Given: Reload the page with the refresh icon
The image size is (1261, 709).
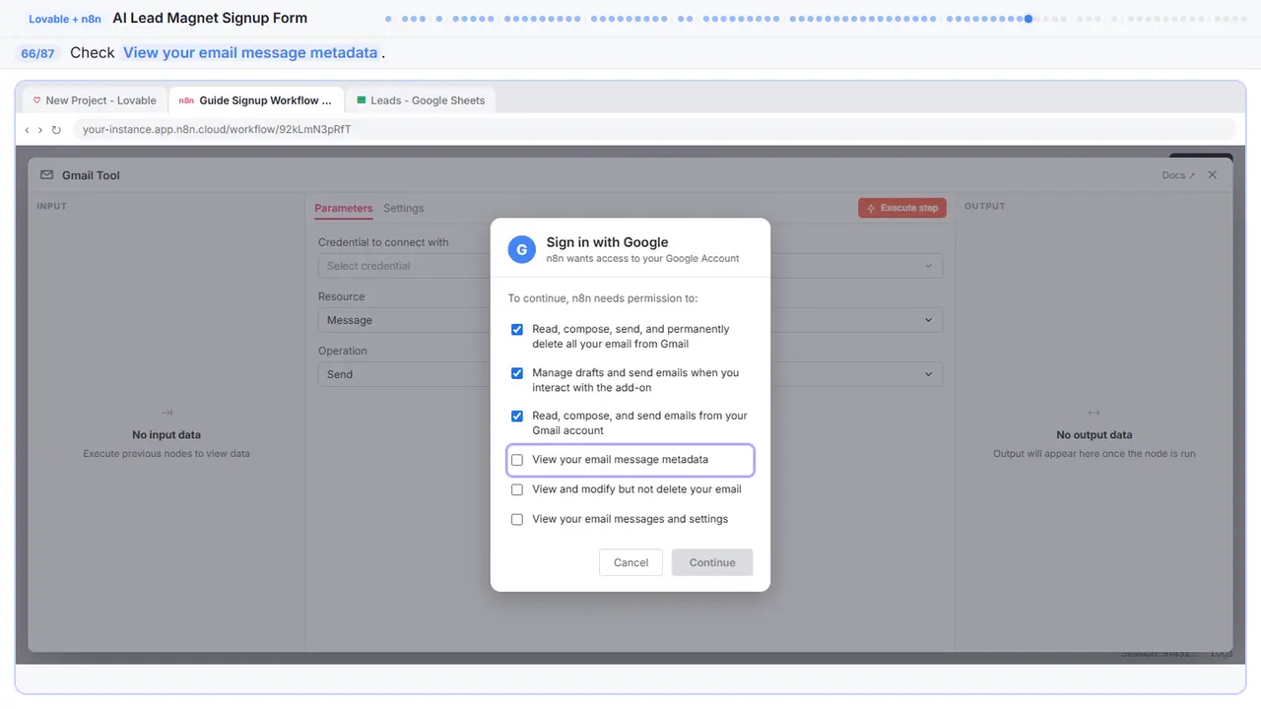Looking at the screenshot, I should (x=56, y=130).
